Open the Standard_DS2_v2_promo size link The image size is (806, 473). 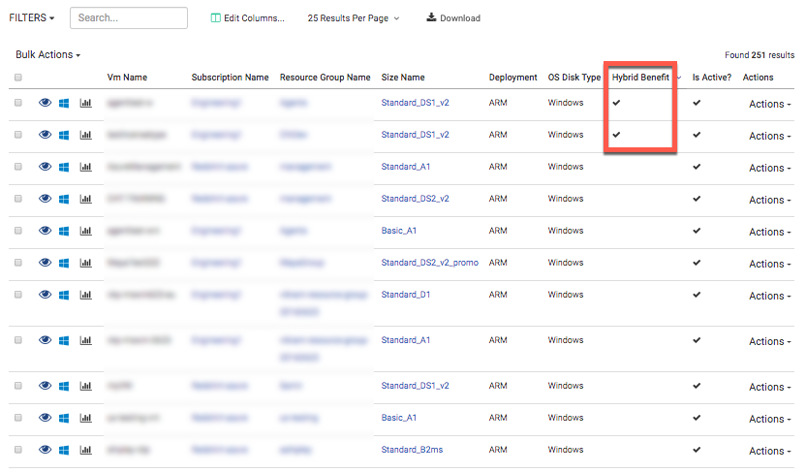coord(430,263)
